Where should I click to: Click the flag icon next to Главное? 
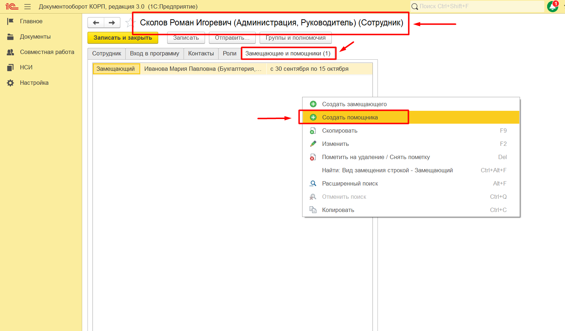[10, 21]
